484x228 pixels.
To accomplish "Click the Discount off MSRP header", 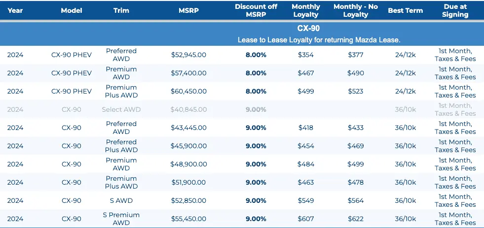I will (x=256, y=10).
